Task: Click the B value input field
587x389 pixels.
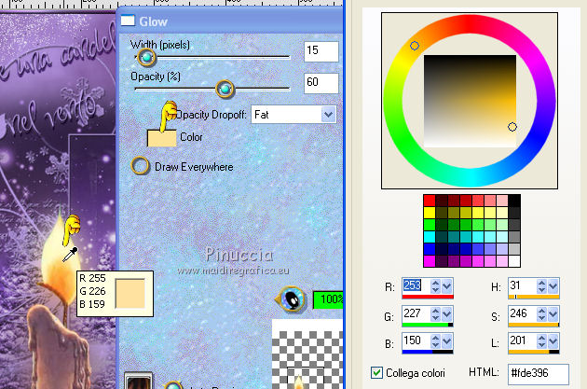Action: coord(416,340)
